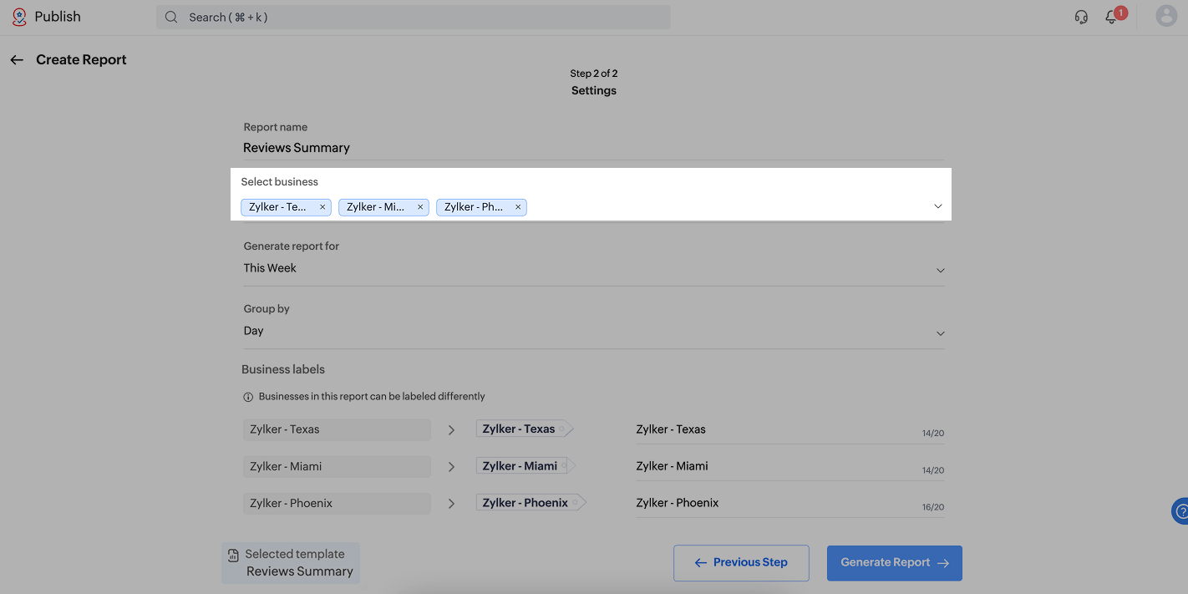Edit the Reviews Summary report name field
The height and width of the screenshot is (594, 1188).
coord(594,148)
